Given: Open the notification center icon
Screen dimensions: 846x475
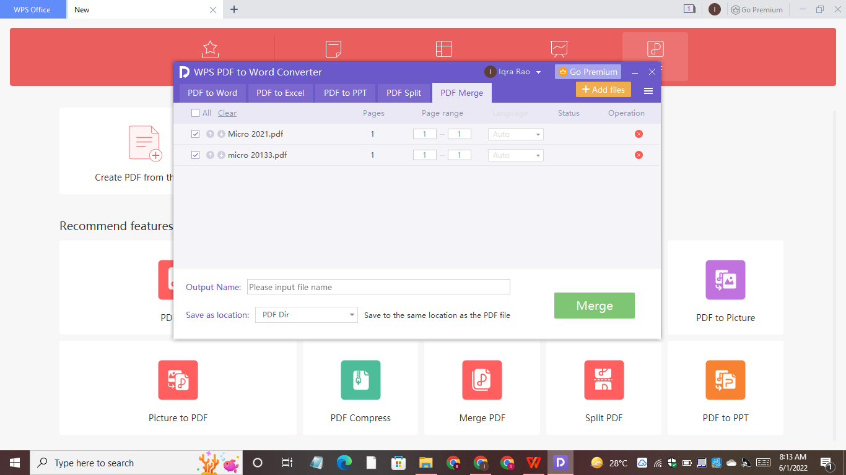Looking at the screenshot, I should (827, 463).
